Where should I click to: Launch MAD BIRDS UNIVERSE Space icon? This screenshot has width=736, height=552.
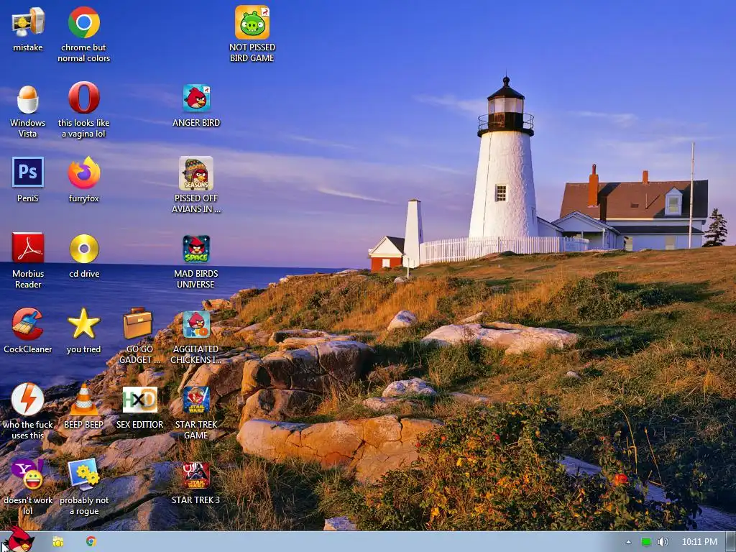(x=196, y=249)
